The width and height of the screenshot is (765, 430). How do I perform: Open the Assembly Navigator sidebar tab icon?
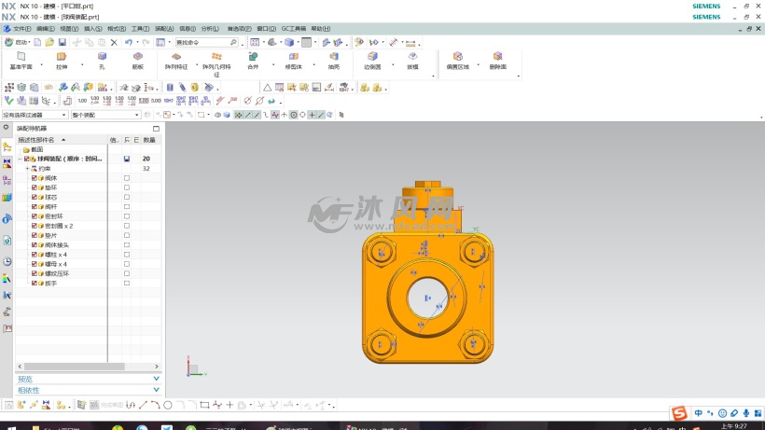click(7, 147)
